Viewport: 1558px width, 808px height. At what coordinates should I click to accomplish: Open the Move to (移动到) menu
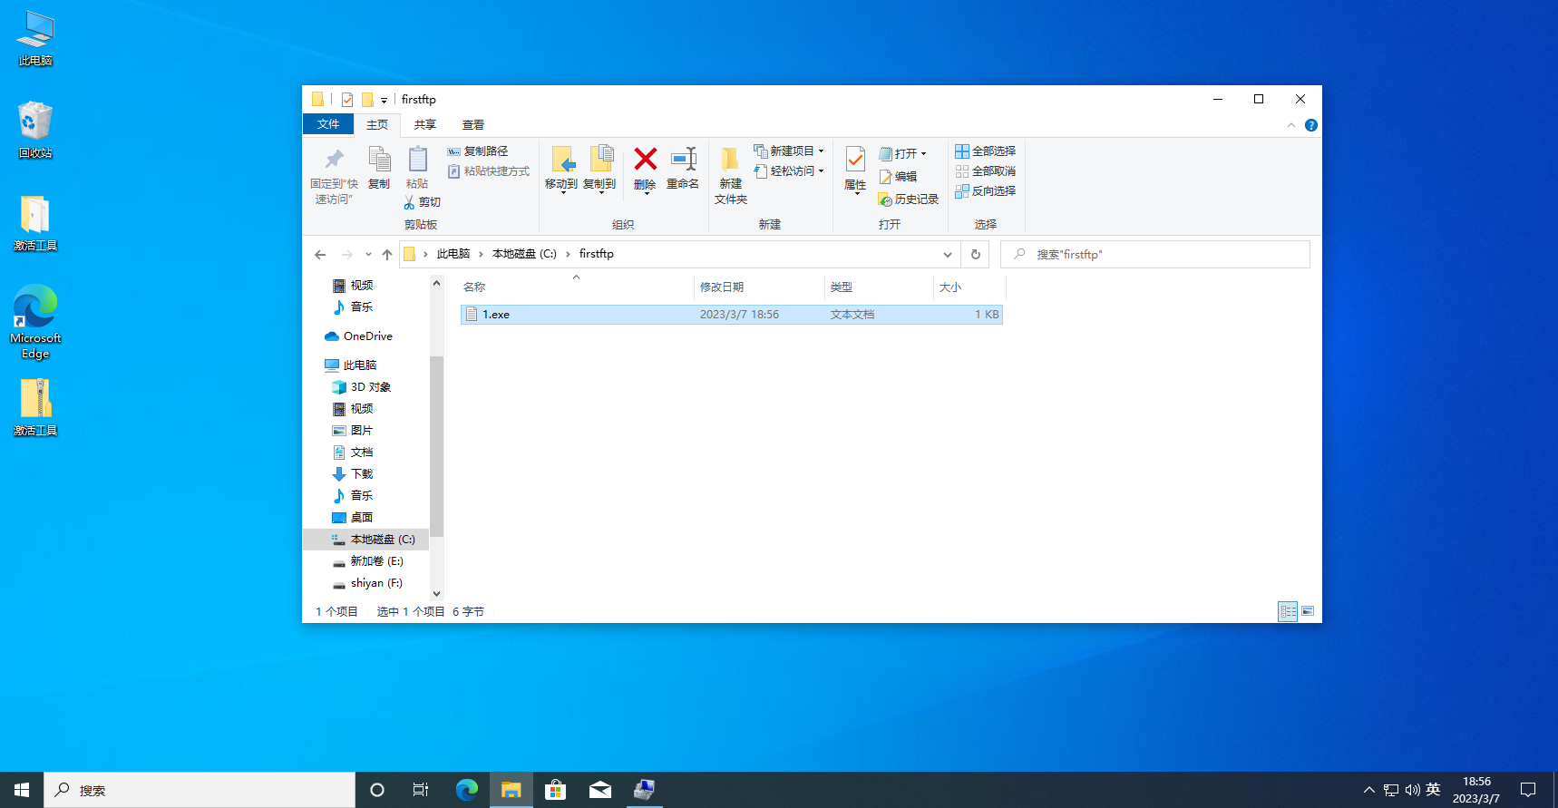click(x=561, y=170)
